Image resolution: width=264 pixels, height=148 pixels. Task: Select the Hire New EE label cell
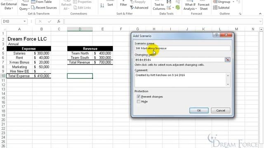pyautogui.click(x=19, y=71)
